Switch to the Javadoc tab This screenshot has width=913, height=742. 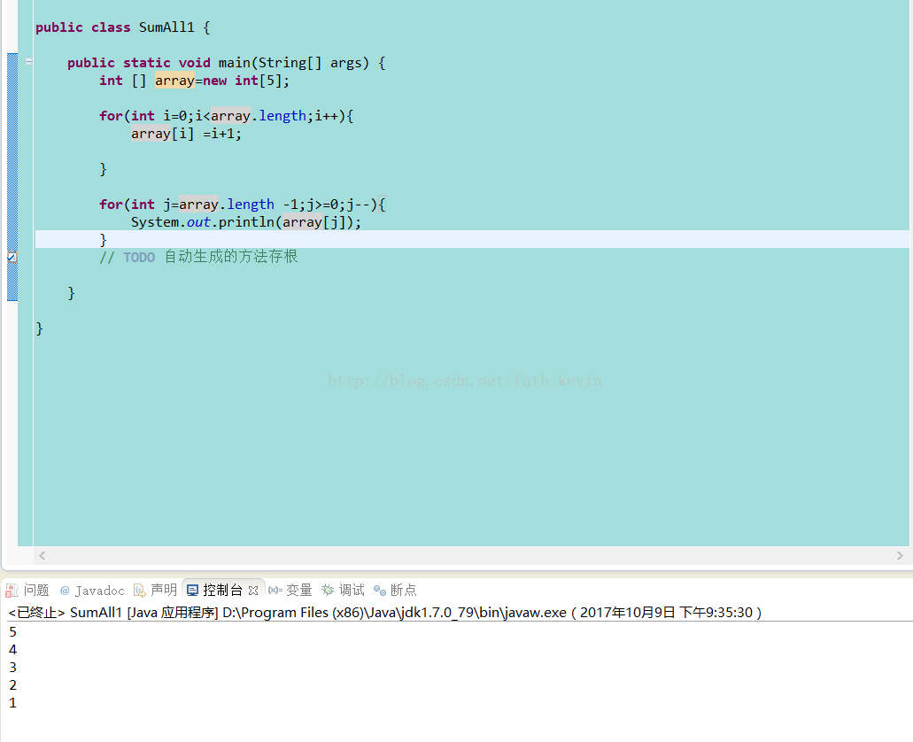(x=92, y=591)
